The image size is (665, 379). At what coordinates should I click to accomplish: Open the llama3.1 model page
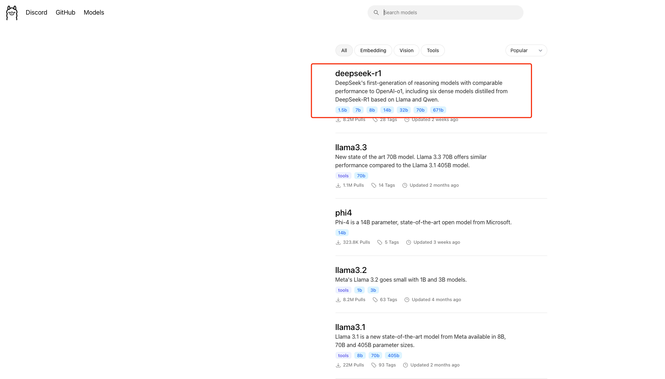click(350, 327)
